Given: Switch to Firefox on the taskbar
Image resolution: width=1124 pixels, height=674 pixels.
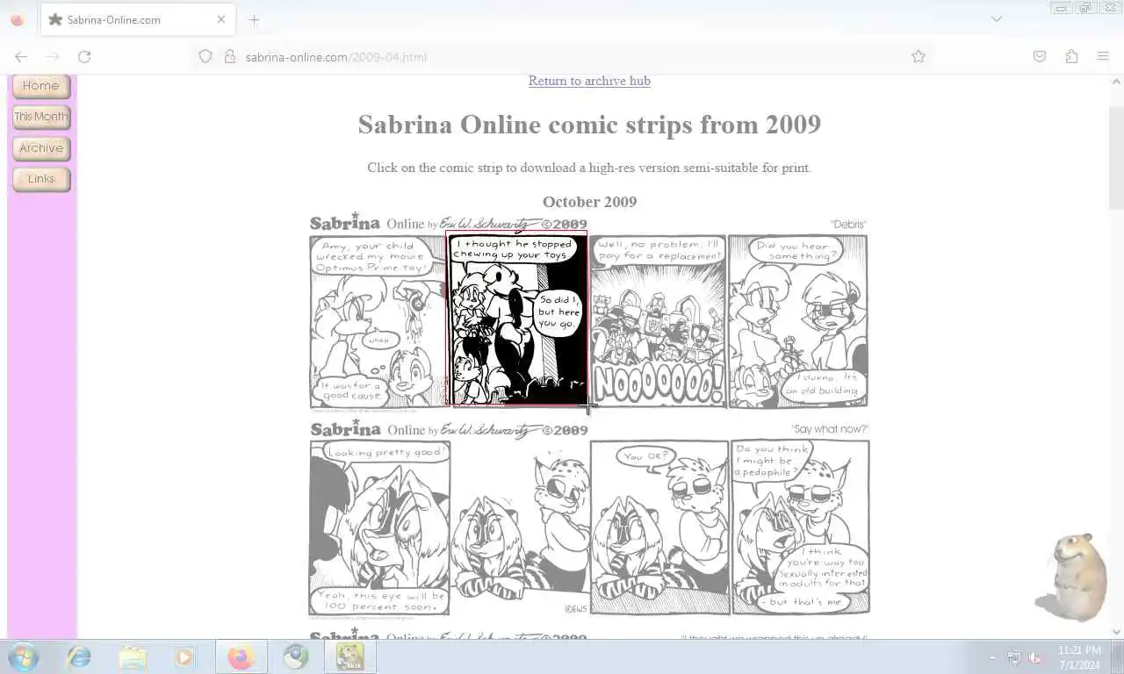Looking at the screenshot, I should (x=241, y=656).
